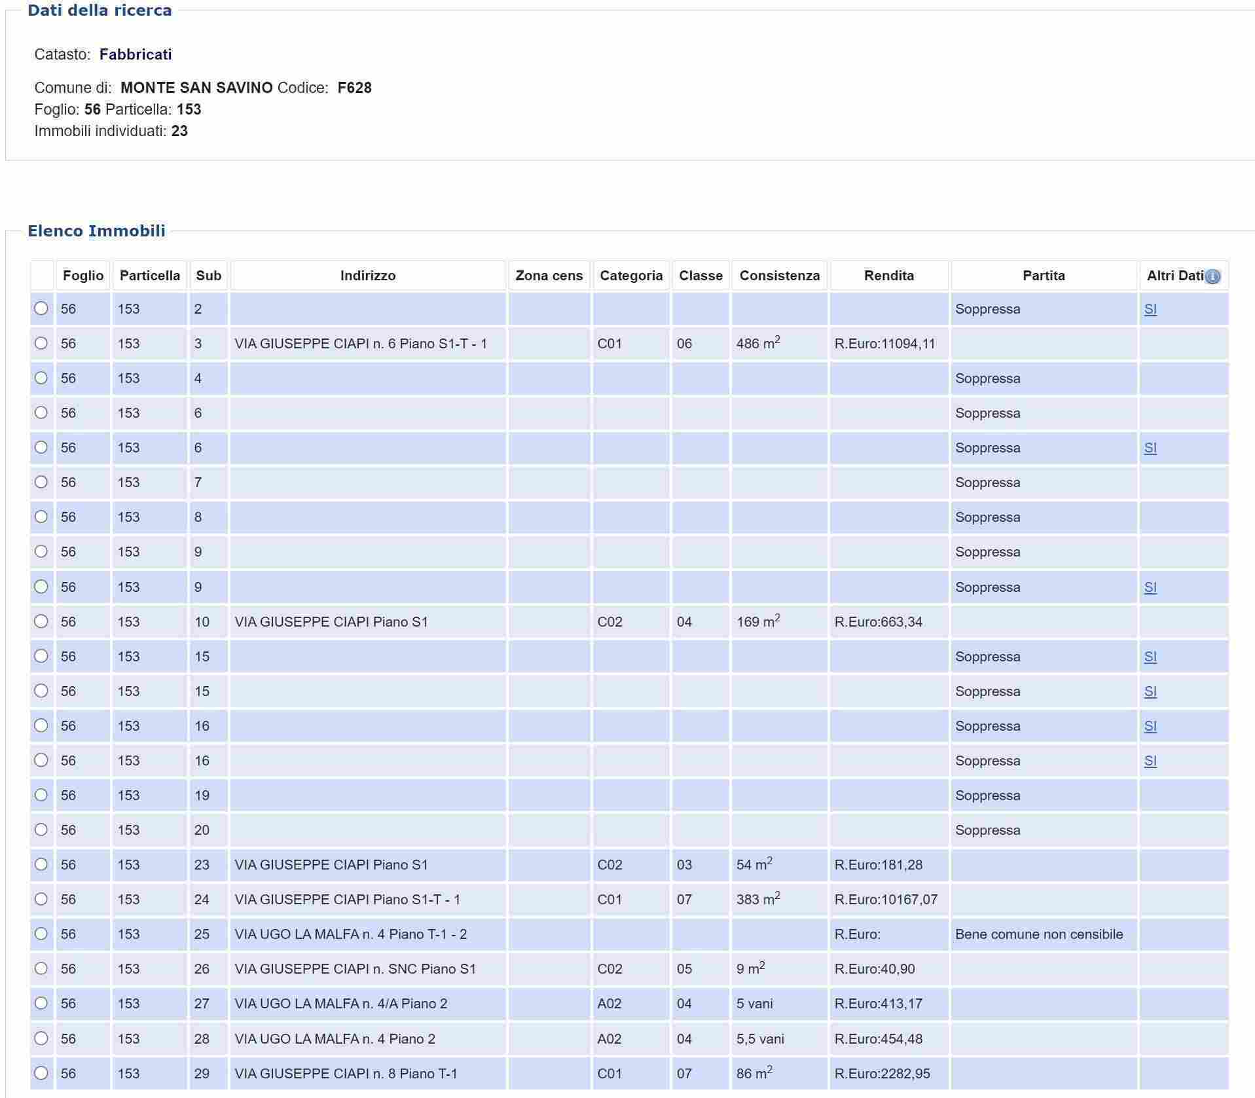The image size is (1255, 1098).
Task: Pick the Sub 24 row with rendita 10167,07
Action: pyautogui.click(x=41, y=899)
